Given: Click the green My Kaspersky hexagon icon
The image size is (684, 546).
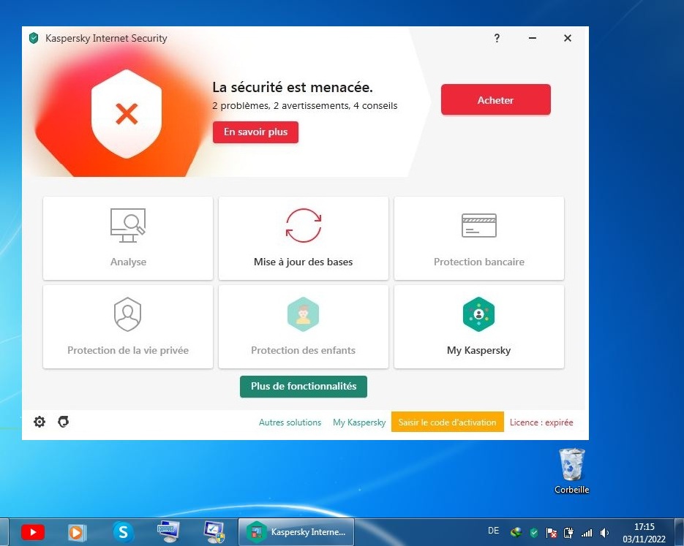Looking at the screenshot, I should point(478,314).
